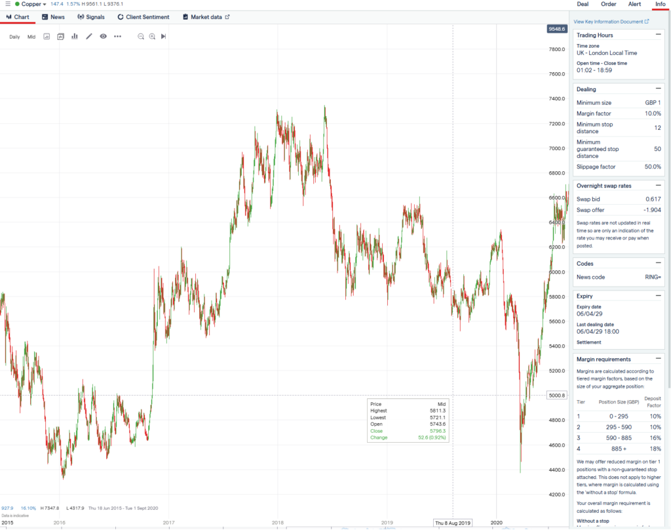
Task: Collapse the Trading Hours section
Action: (x=658, y=35)
